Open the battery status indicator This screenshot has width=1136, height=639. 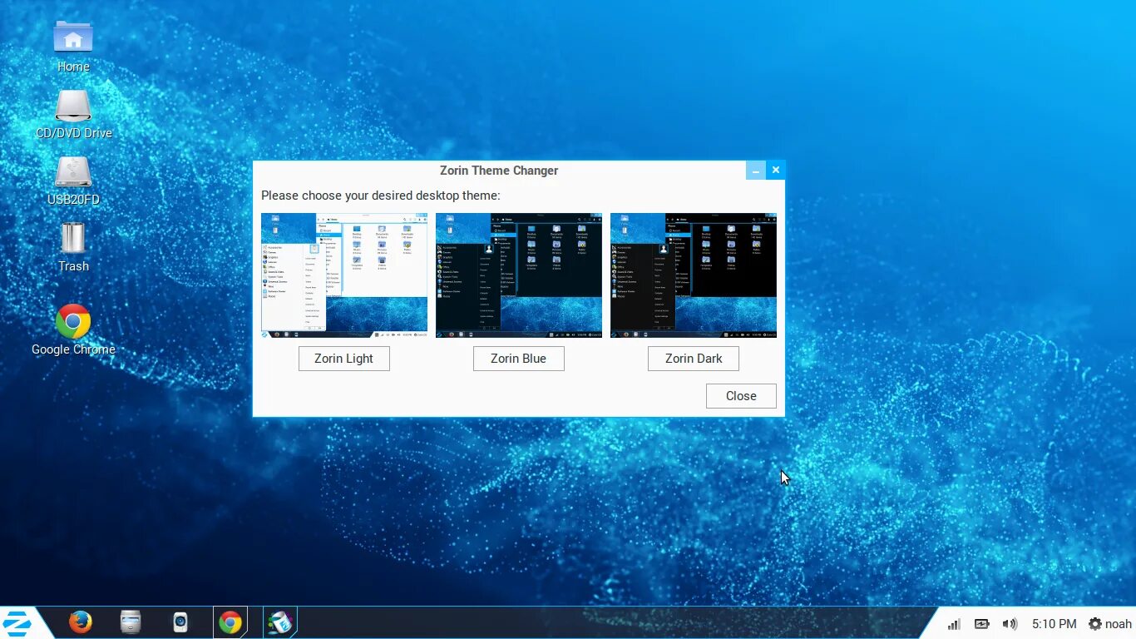[x=982, y=624]
